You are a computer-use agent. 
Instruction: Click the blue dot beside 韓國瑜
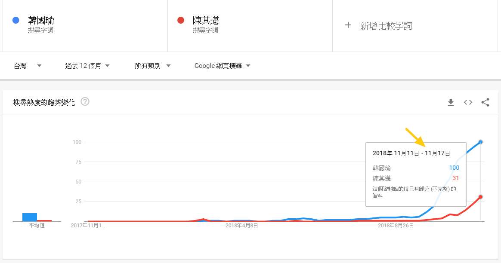[x=16, y=20]
